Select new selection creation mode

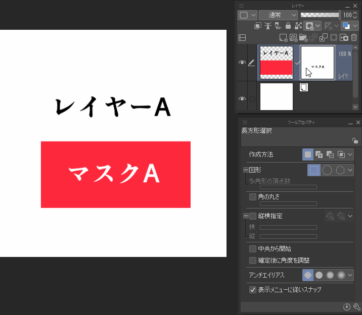(x=308, y=154)
